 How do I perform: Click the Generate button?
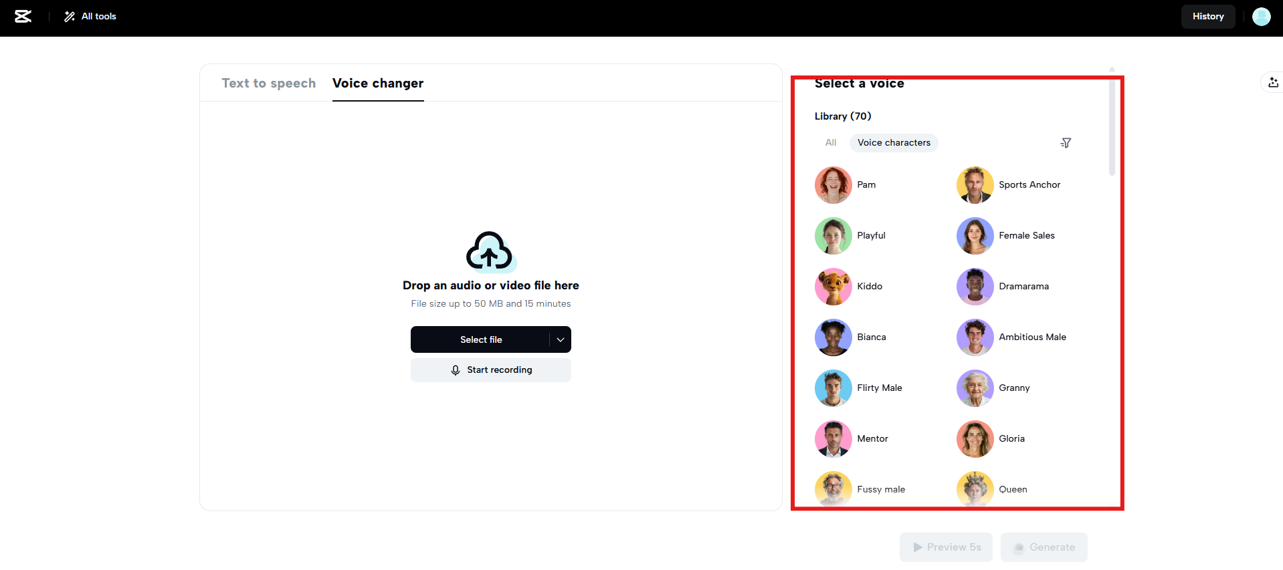click(1044, 547)
